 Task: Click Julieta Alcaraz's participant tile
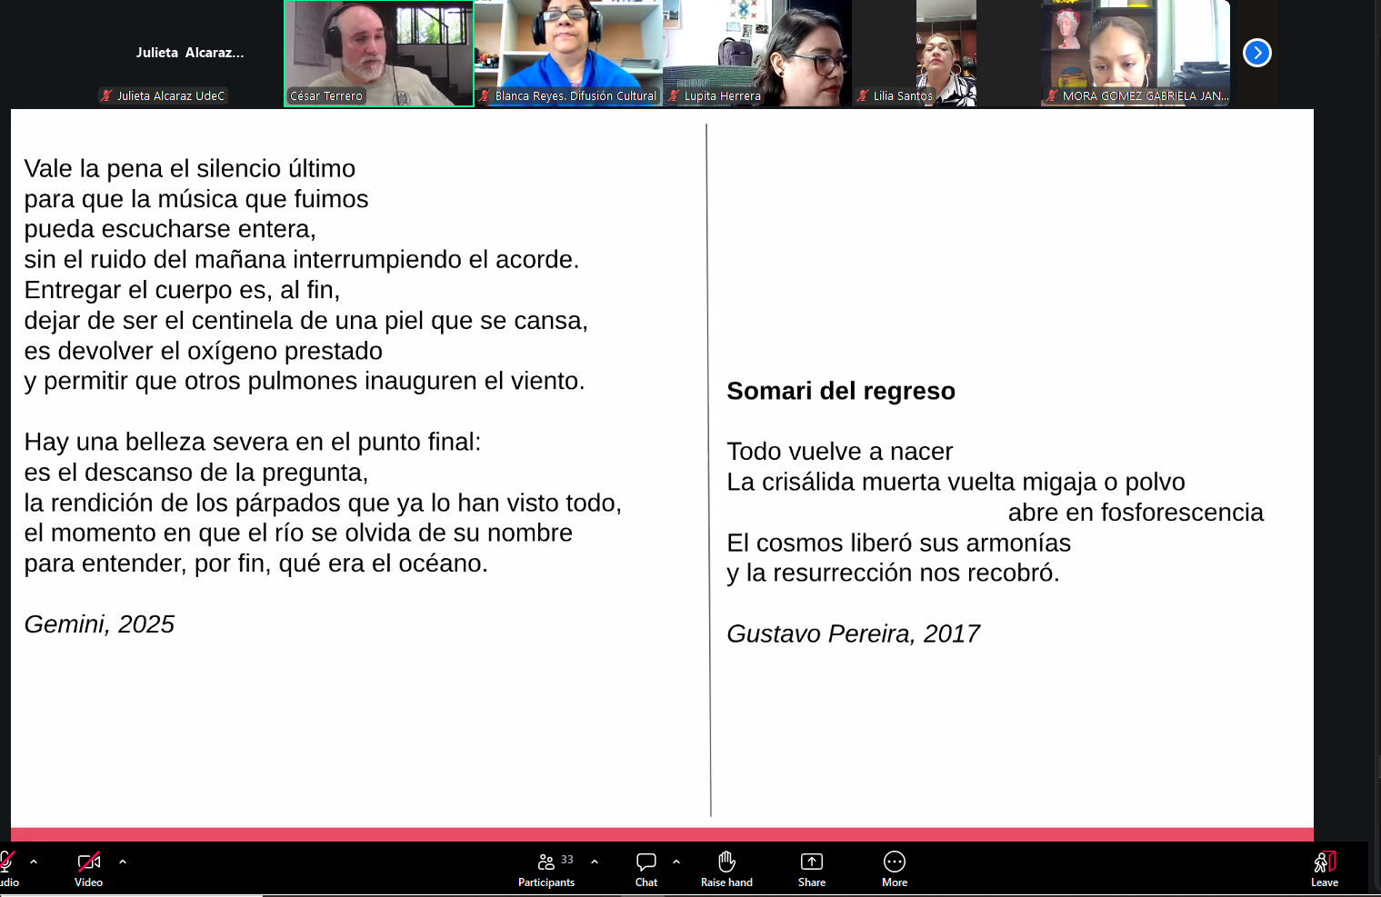[x=189, y=53]
